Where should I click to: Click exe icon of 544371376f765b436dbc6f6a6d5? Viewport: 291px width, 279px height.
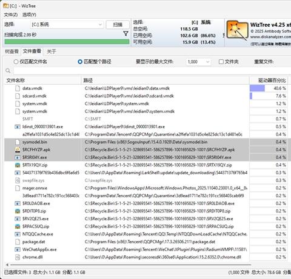coord(18,172)
